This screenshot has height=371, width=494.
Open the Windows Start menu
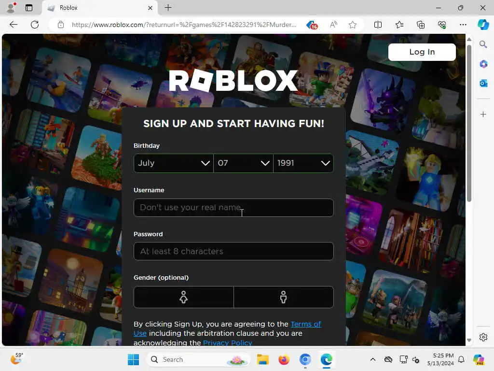(x=133, y=359)
